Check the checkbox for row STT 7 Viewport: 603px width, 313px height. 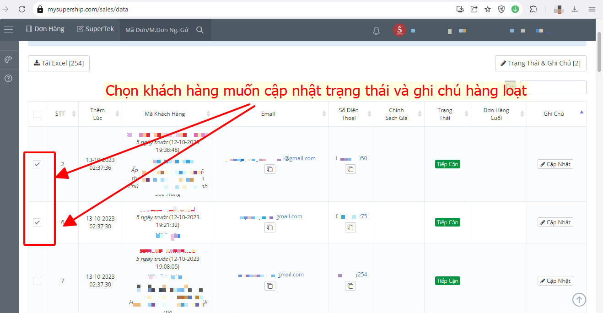[x=37, y=281]
